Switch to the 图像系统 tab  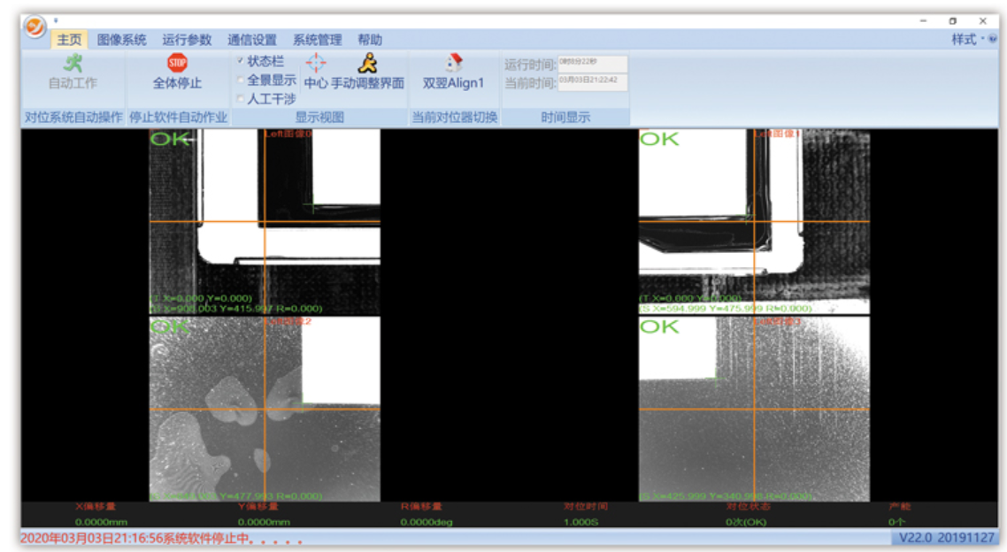pos(122,40)
